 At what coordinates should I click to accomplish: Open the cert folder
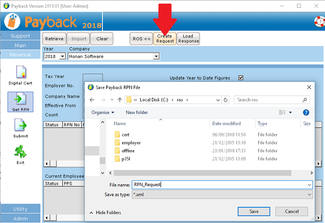coord(125,135)
